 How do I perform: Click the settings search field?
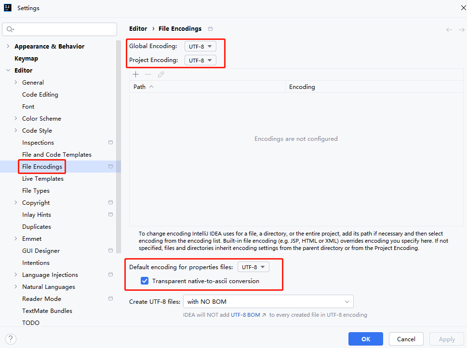(x=60, y=29)
